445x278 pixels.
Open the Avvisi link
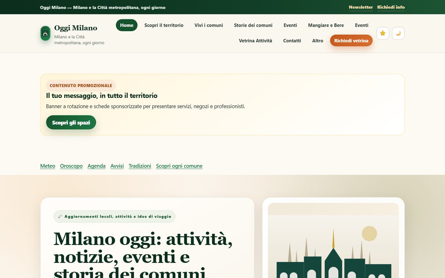coord(117,166)
